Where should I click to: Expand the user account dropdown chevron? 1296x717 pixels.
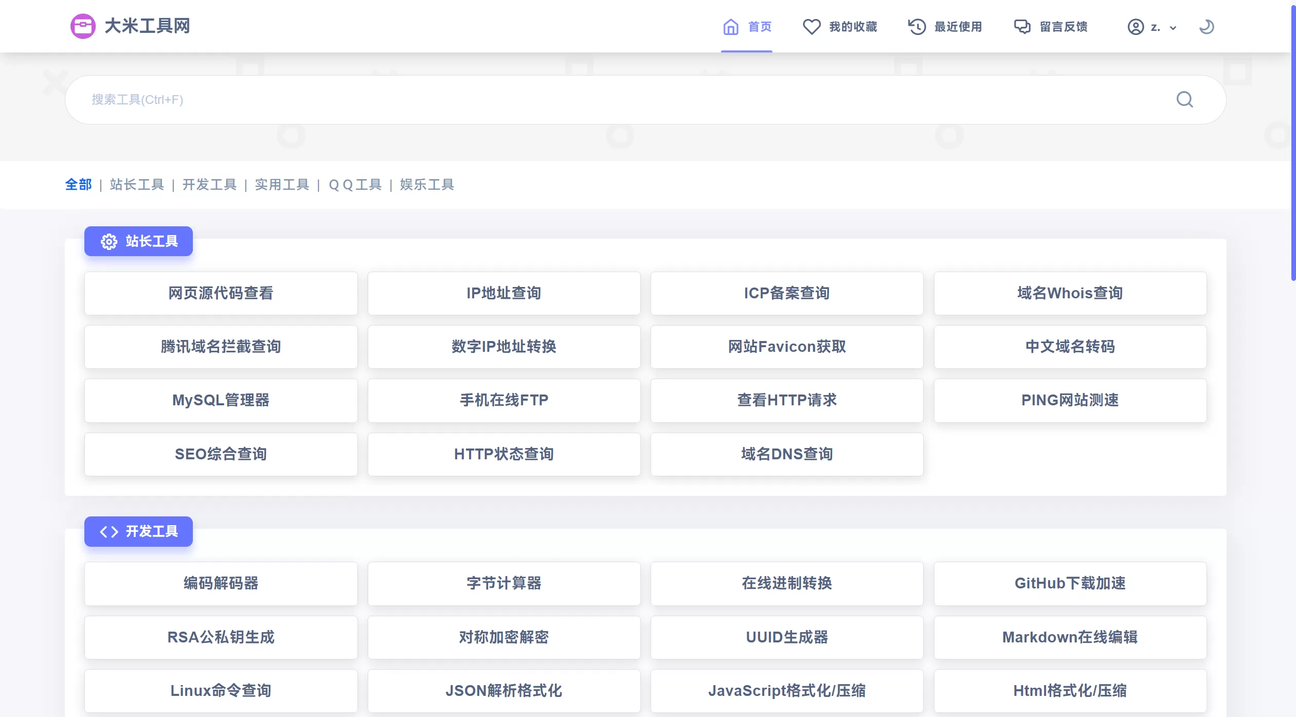coord(1173,28)
